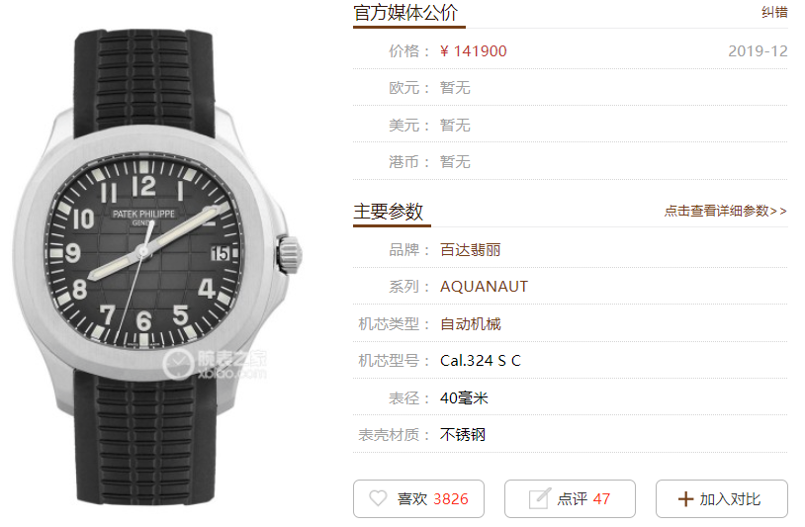Viewport: 805px width, 527px height.
Task: Open the AQUANAUT series link
Action: (x=484, y=287)
